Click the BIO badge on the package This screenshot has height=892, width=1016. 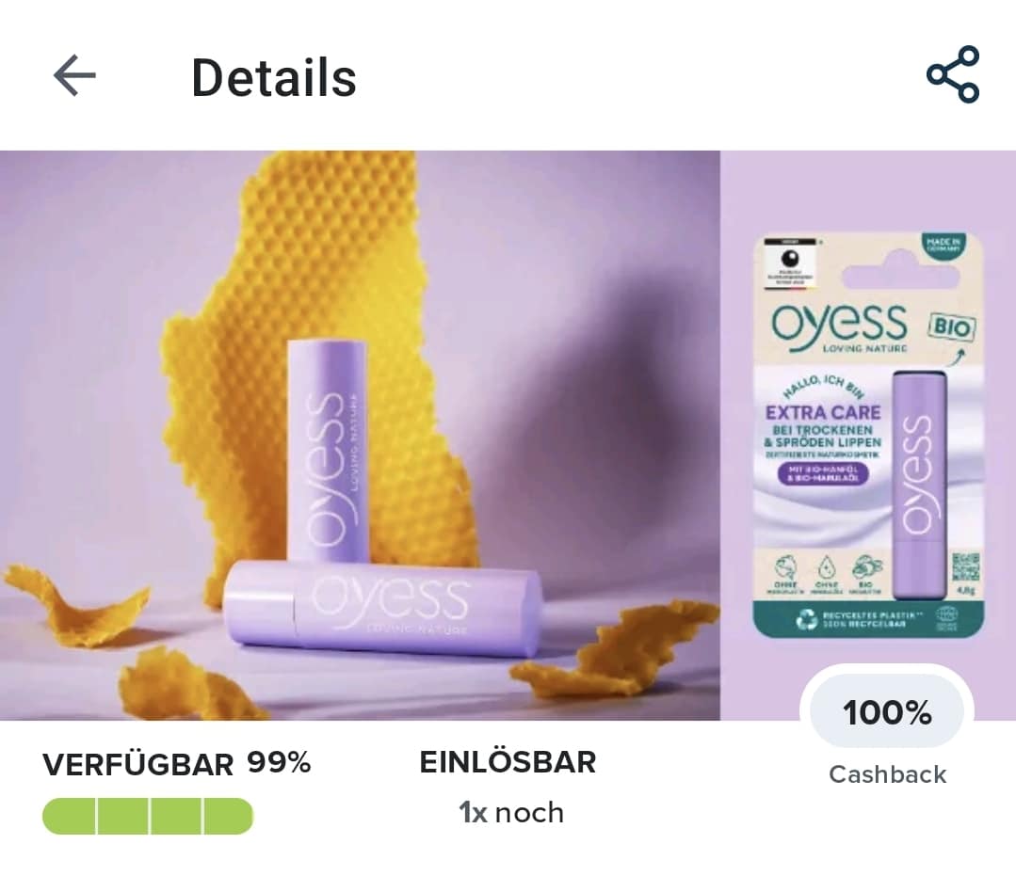coord(951,327)
